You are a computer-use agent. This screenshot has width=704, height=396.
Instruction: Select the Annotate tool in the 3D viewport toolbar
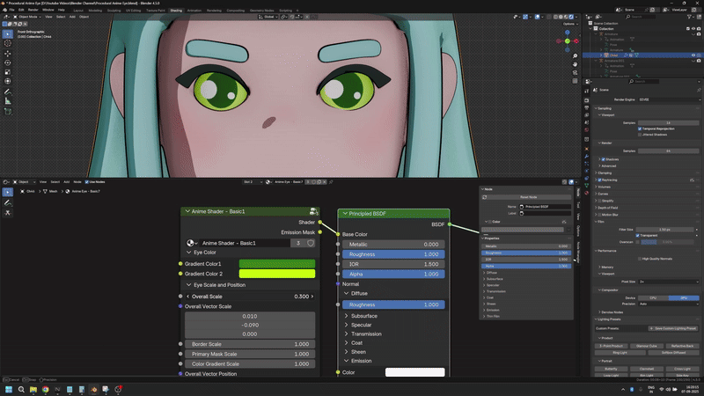pos(8,92)
